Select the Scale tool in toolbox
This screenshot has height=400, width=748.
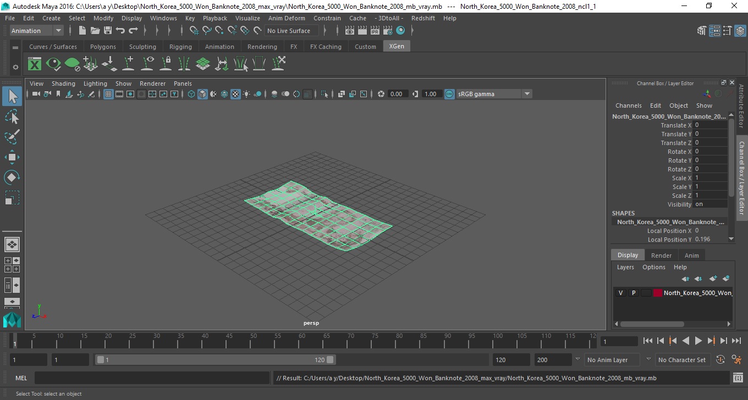(x=12, y=197)
